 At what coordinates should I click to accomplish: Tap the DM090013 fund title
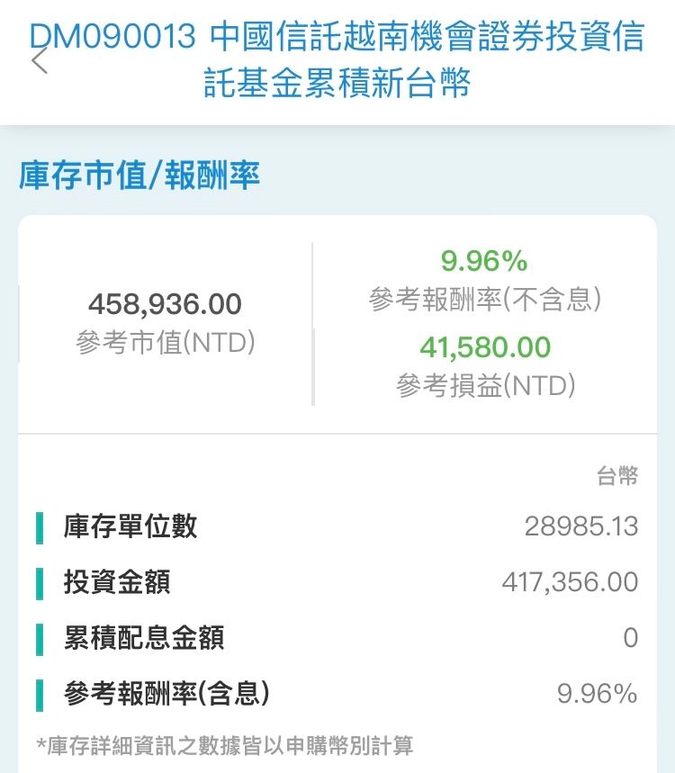tap(337, 61)
